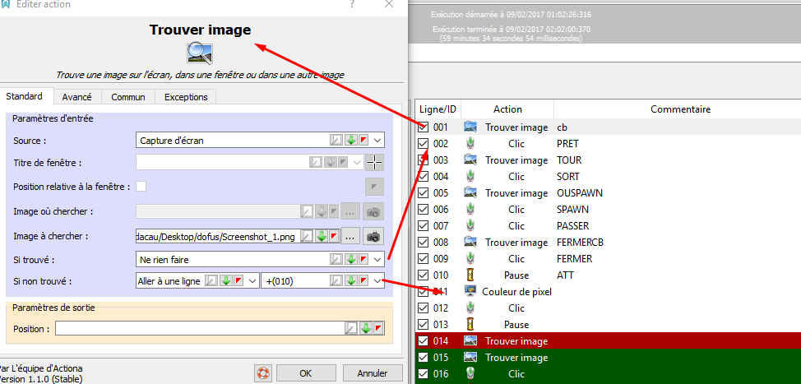Disable line 009 FERMER using its checkbox
Image resolution: width=801 pixels, height=384 pixels.
(x=424, y=259)
